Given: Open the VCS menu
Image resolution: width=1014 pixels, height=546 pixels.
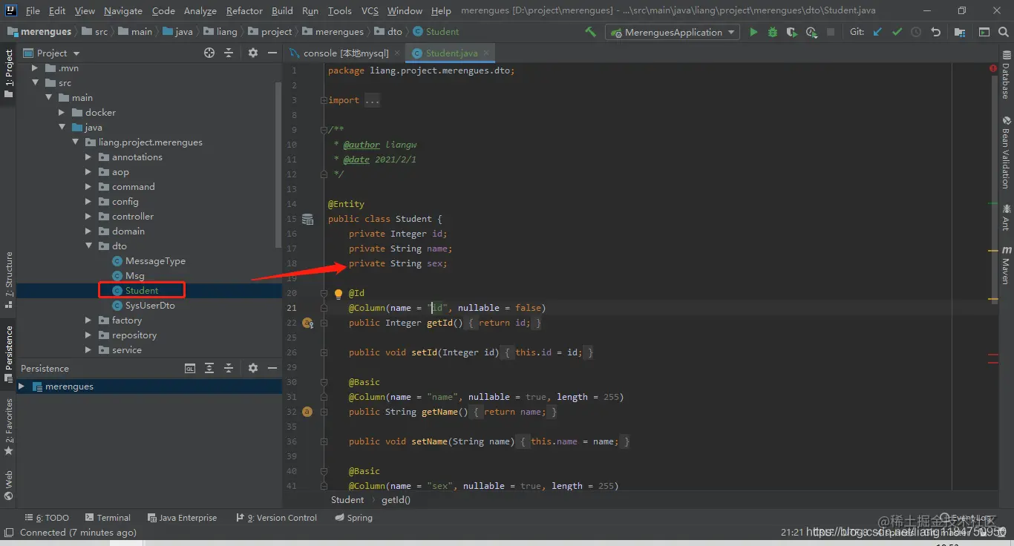Looking at the screenshot, I should pyautogui.click(x=370, y=10).
